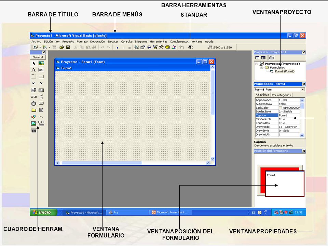Open the A:\ taskbar window button
328x246 pixels.
(127, 212)
